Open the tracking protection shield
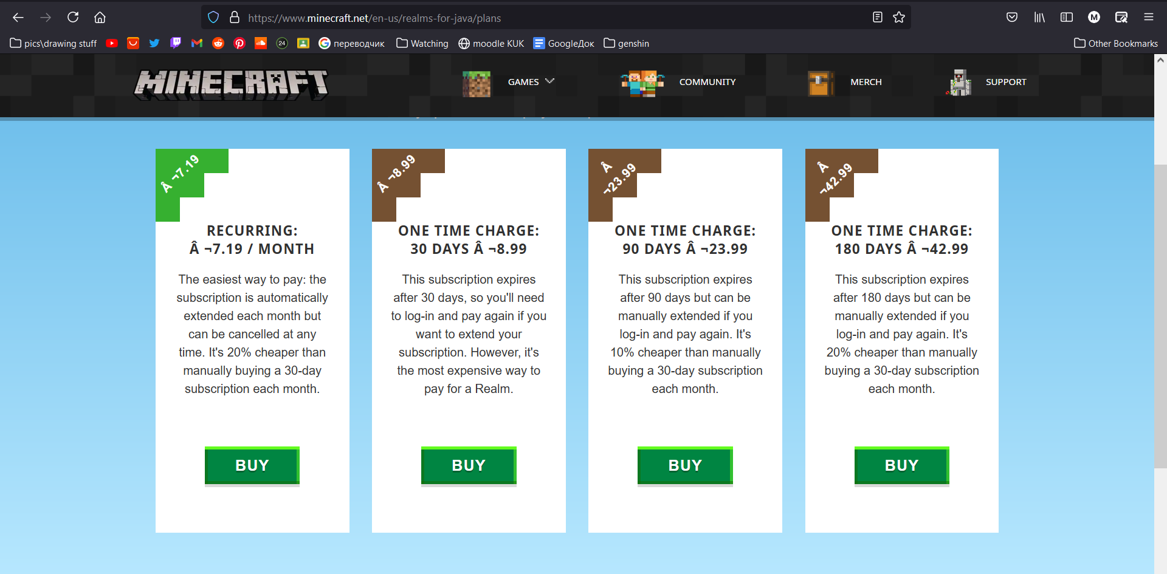 coord(213,18)
